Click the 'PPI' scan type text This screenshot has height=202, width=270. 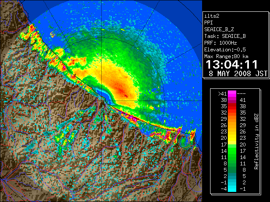(208, 23)
